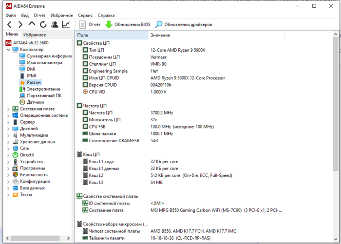Click the sidebar horizontal scroll left arrow
Image resolution: width=341 pixels, height=244 pixels.
tap(7, 238)
